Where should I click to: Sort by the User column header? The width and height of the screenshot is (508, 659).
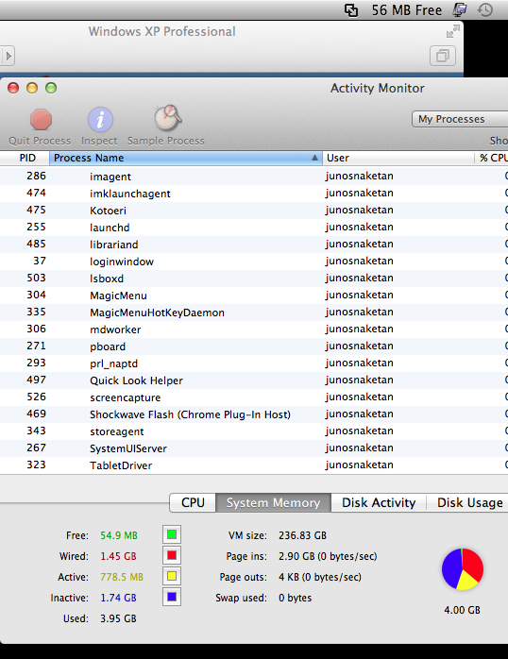click(x=398, y=158)
